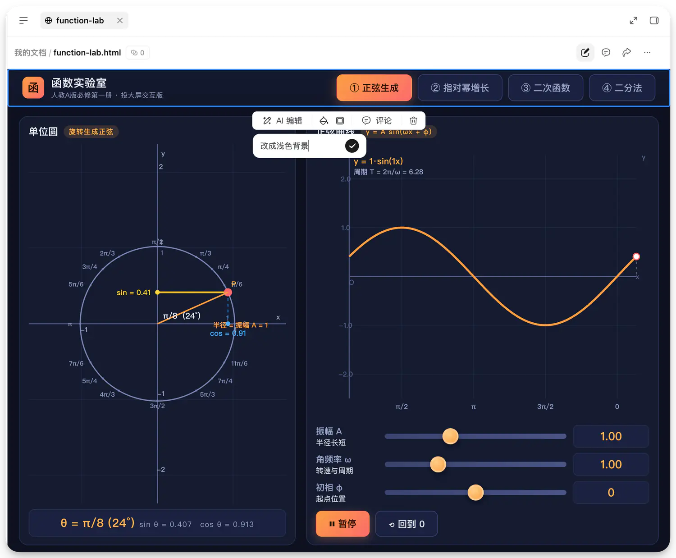
Task: Click the 改成浅色背景 prompt input field
Action: pos(297,146)
